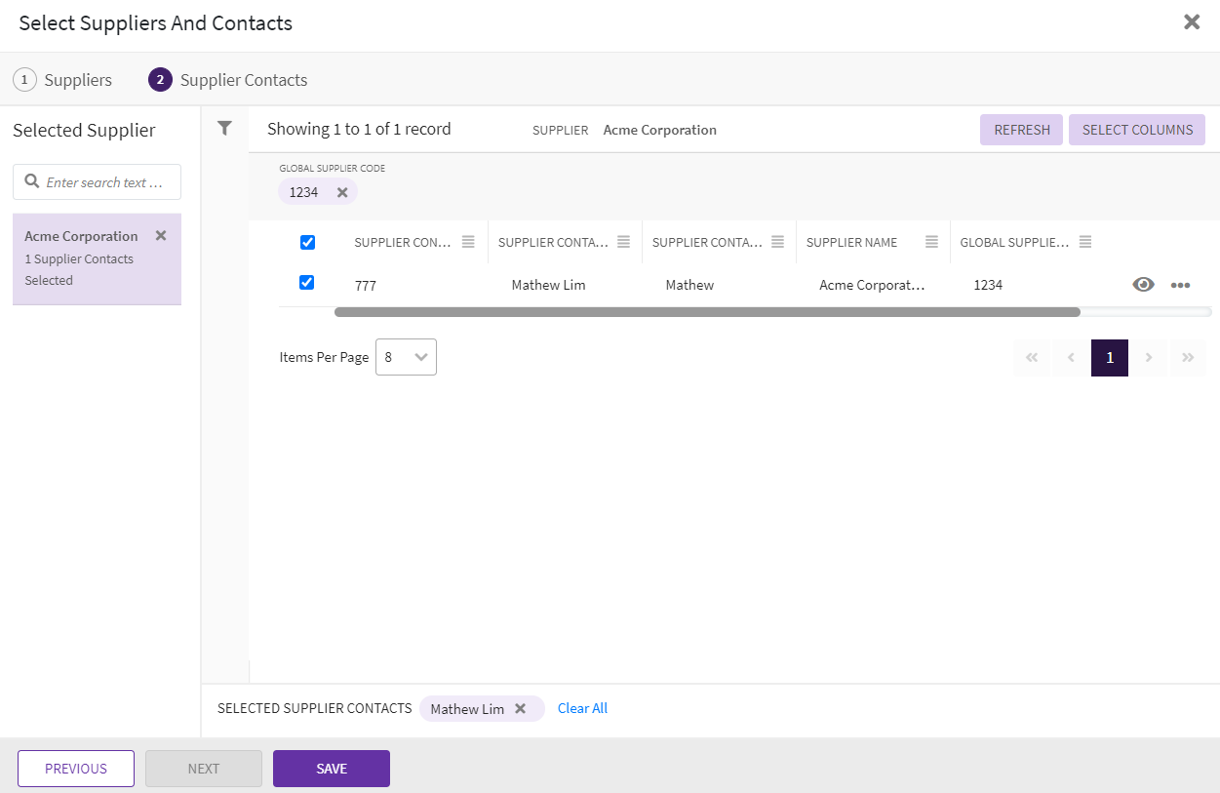This screenshot has height=793, width=1220.
Task: View Mathew Lim contact details eye icon
Action: 1143,285
